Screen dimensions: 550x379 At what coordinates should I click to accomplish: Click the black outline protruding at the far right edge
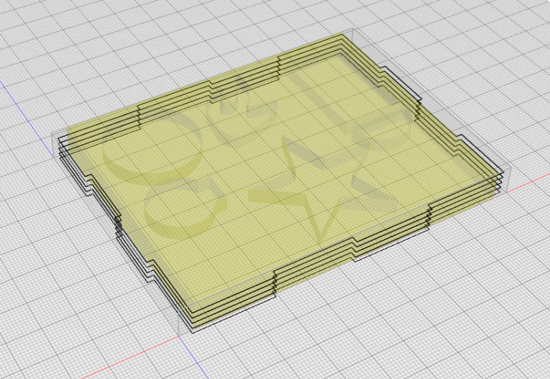(x=403, y=83)
